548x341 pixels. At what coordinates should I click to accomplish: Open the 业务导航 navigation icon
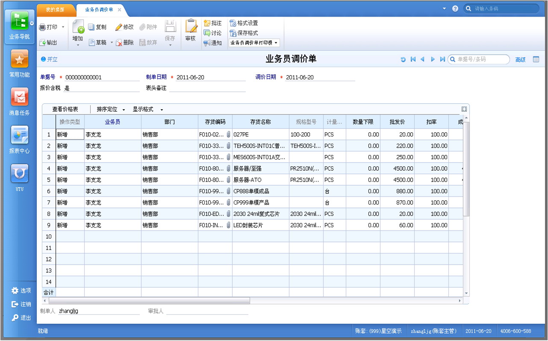(20, 20)
